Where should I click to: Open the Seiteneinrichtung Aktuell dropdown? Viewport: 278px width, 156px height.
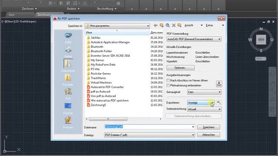click(x=204, y=109)
